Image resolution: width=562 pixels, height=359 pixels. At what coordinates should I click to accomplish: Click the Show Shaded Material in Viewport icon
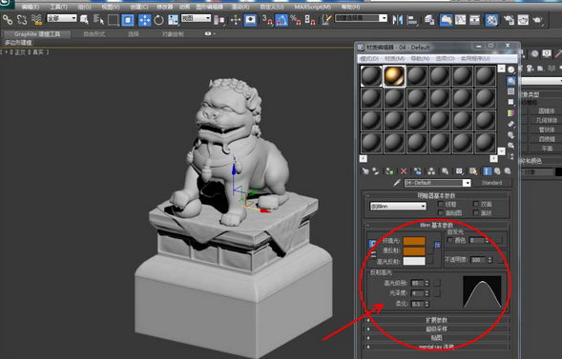[x=473, y=171]
